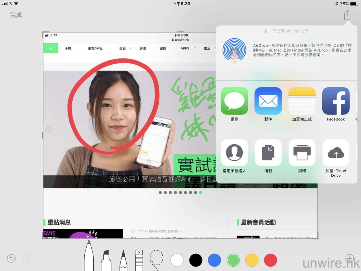Share the screenshot via Mail
This screenshot has width=361, height=271.
[x=268, y=101]
